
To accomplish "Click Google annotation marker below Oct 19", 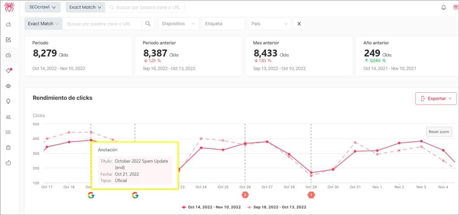I will pyautogui.click(x=91, y=195).
